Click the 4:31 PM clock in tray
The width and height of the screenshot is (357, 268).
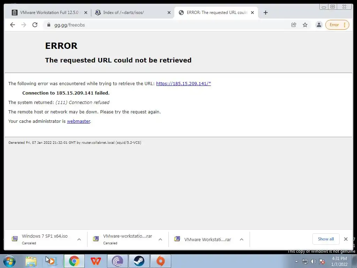[x=339, y=261]
